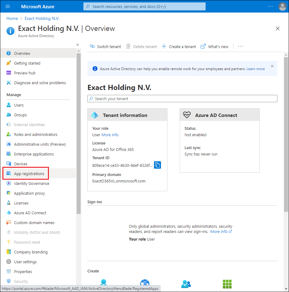Click the Home breadcrumb

click(12, 18)
